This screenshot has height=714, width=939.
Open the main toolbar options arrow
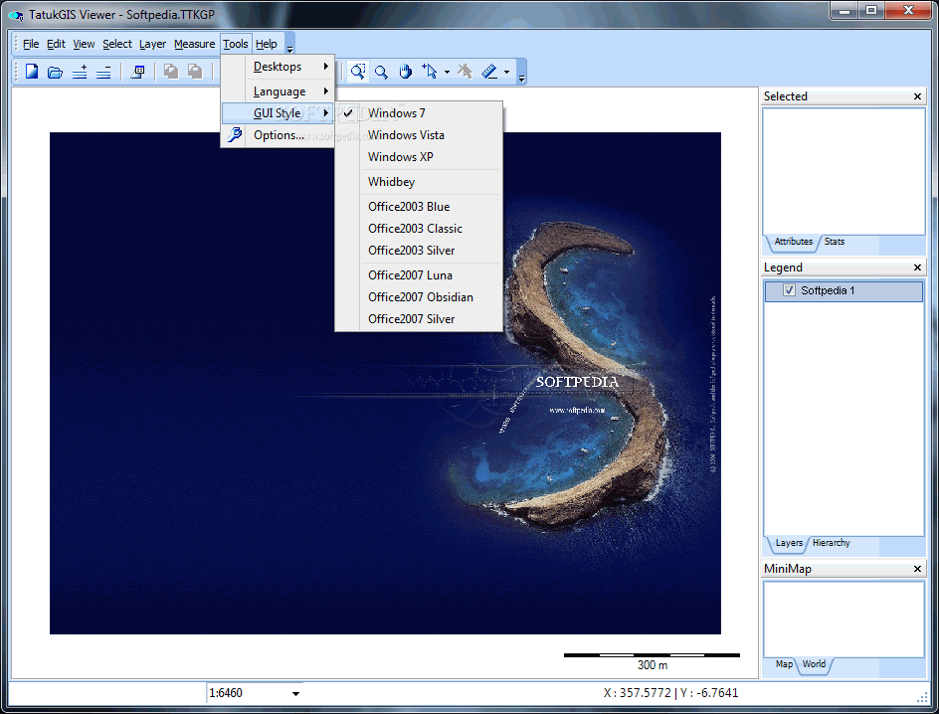[x=521, y=77]
